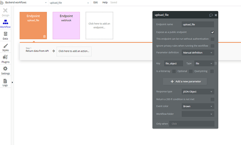Open the Logs tab in sidebar
Image resolution: width=241 pixels, height=145 pixels.
point(5,82)
